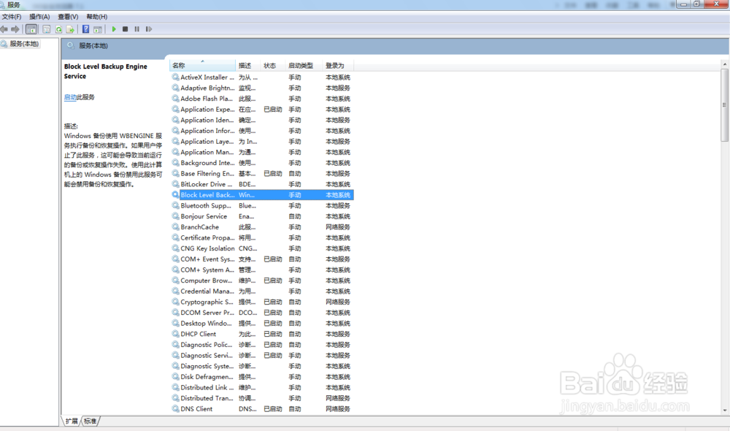Viewport: 730px width, 431px height.
Task: Select DCOM Server Process Launcher row
Action: tap(261, 313)
